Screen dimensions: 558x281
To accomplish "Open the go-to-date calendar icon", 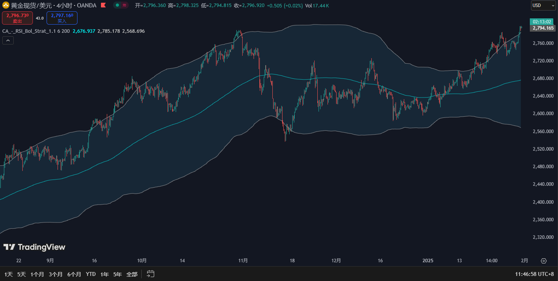I will 151,274.
